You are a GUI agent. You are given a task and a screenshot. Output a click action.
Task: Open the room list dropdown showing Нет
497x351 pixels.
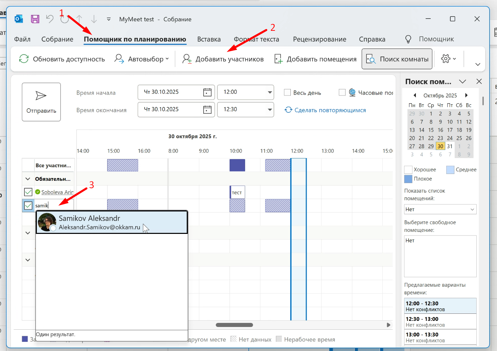(x=440, y=209)
